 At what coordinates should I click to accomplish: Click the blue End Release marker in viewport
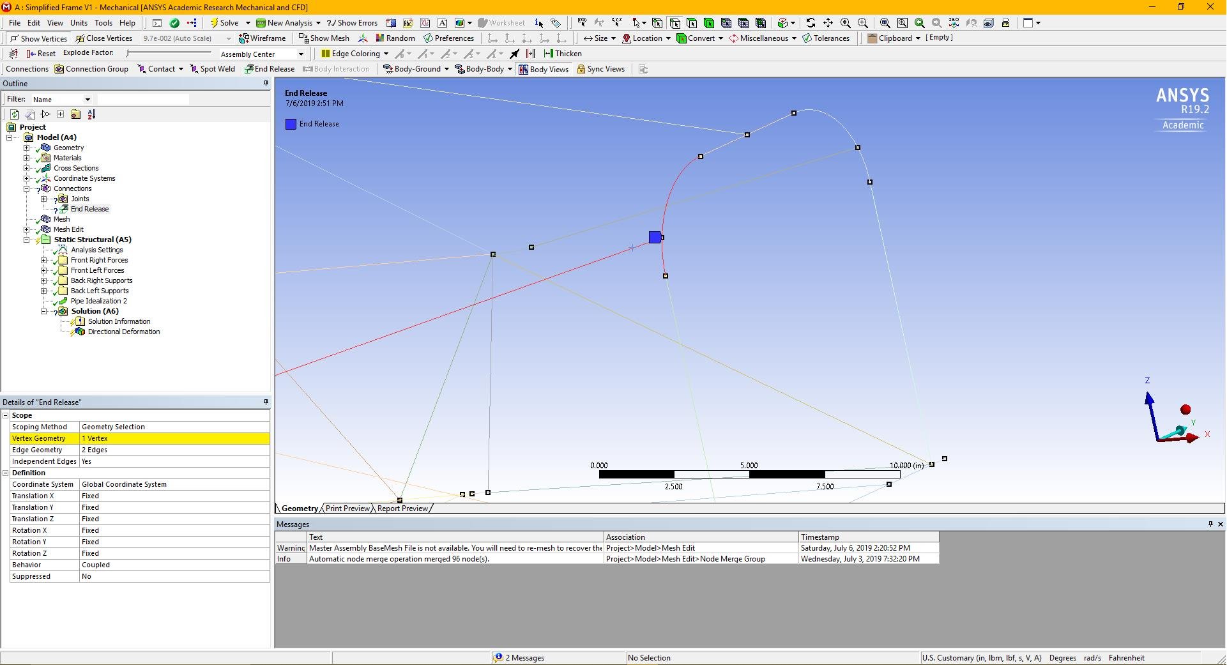(655, 238)
